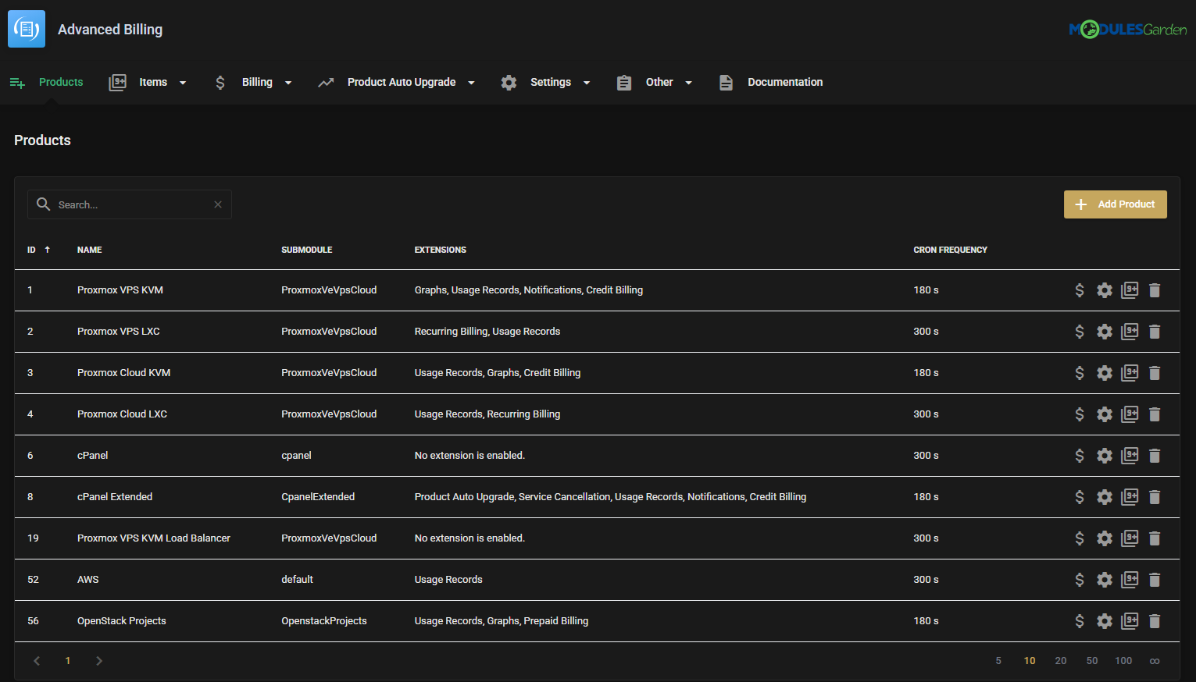
Task: Open pricing (dollar icon) for Proxmox VPS KVM
Action: point(1080,290)
